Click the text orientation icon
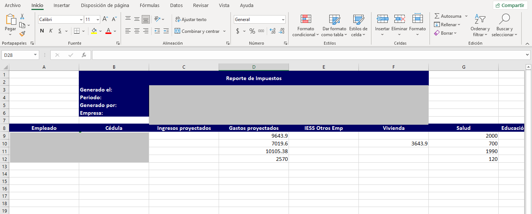Image resolution: width=532 pixels, height=214 pixels. pyautogui.click(x=157, y=19)
